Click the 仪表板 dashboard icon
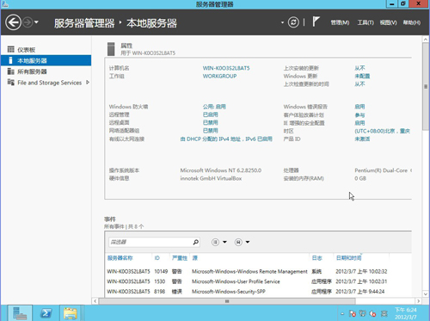The width and height of the screenshot is (430, 321). click(x=10, y=49)
